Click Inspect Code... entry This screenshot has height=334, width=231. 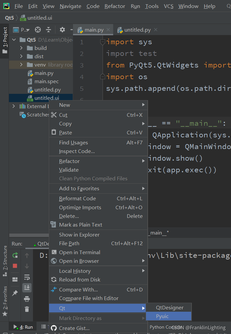click(98, 151)
